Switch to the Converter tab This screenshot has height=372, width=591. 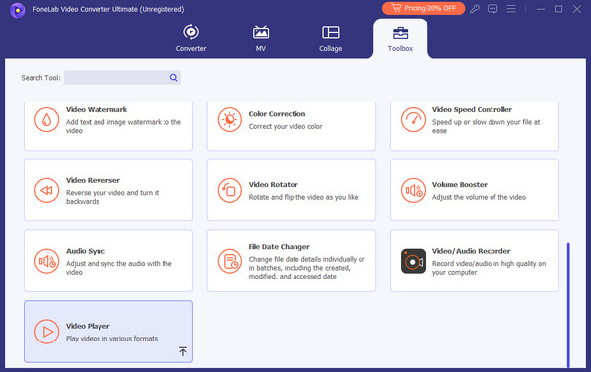[191, 38]
